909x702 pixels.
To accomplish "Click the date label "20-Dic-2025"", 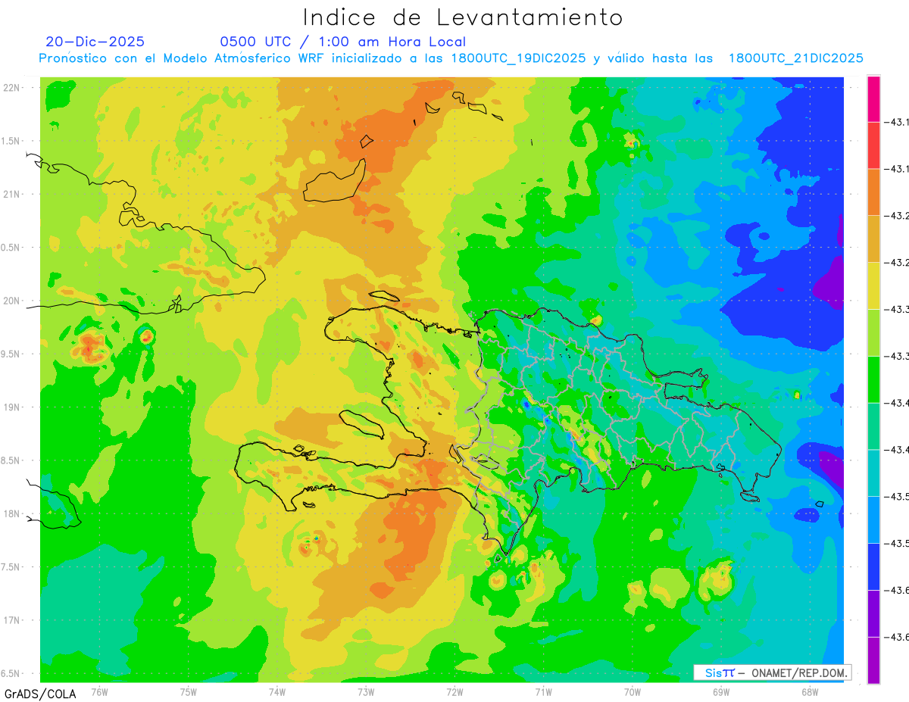I will (95, 42).
